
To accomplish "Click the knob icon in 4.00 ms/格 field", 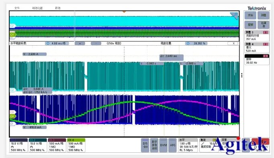I will (x=48, y=43).
